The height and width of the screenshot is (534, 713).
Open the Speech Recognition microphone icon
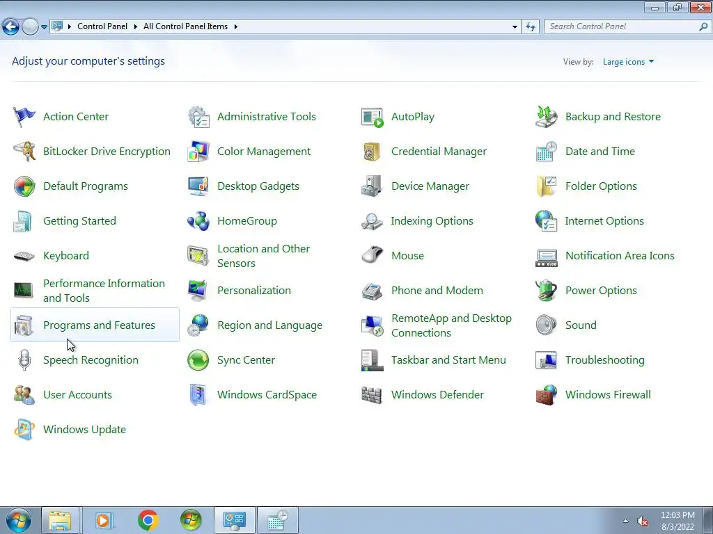point(24,360)
